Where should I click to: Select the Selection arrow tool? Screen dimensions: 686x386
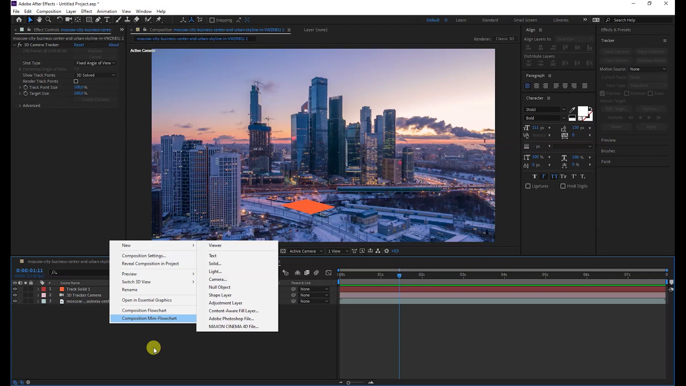30,20
